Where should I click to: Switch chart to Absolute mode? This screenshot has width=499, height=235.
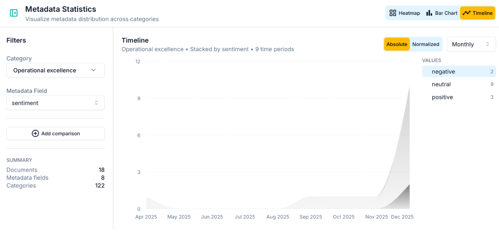pos(397,44)
